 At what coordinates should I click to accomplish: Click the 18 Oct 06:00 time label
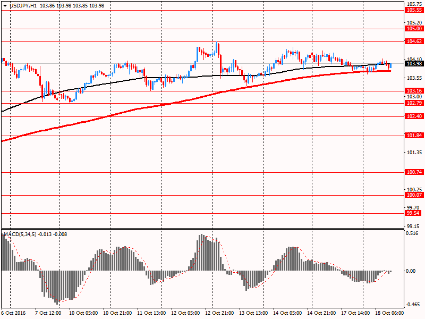pos(389,313)
